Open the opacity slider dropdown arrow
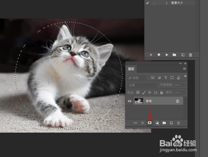 (184, 85)
